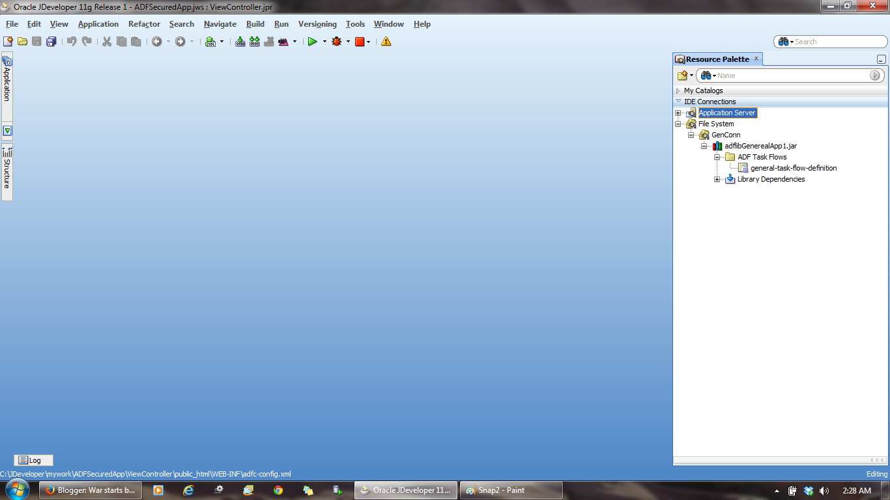Screen dimensions: 890x500
Task: Navigate Forward with round arrow icon
Action: point(180,42)
